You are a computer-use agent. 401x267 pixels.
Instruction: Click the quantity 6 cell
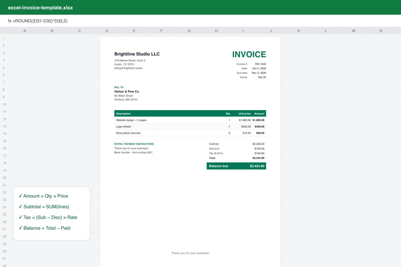pos(229,133)
